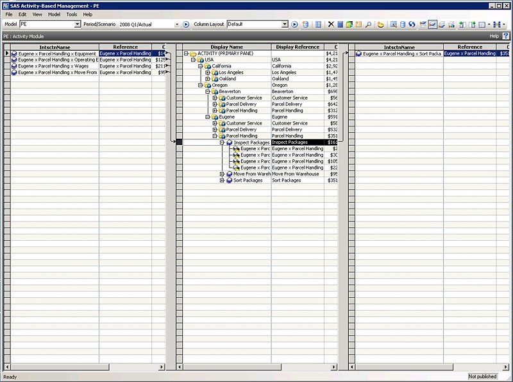
Task: Open the Edit menu
Action: point(22,14)
